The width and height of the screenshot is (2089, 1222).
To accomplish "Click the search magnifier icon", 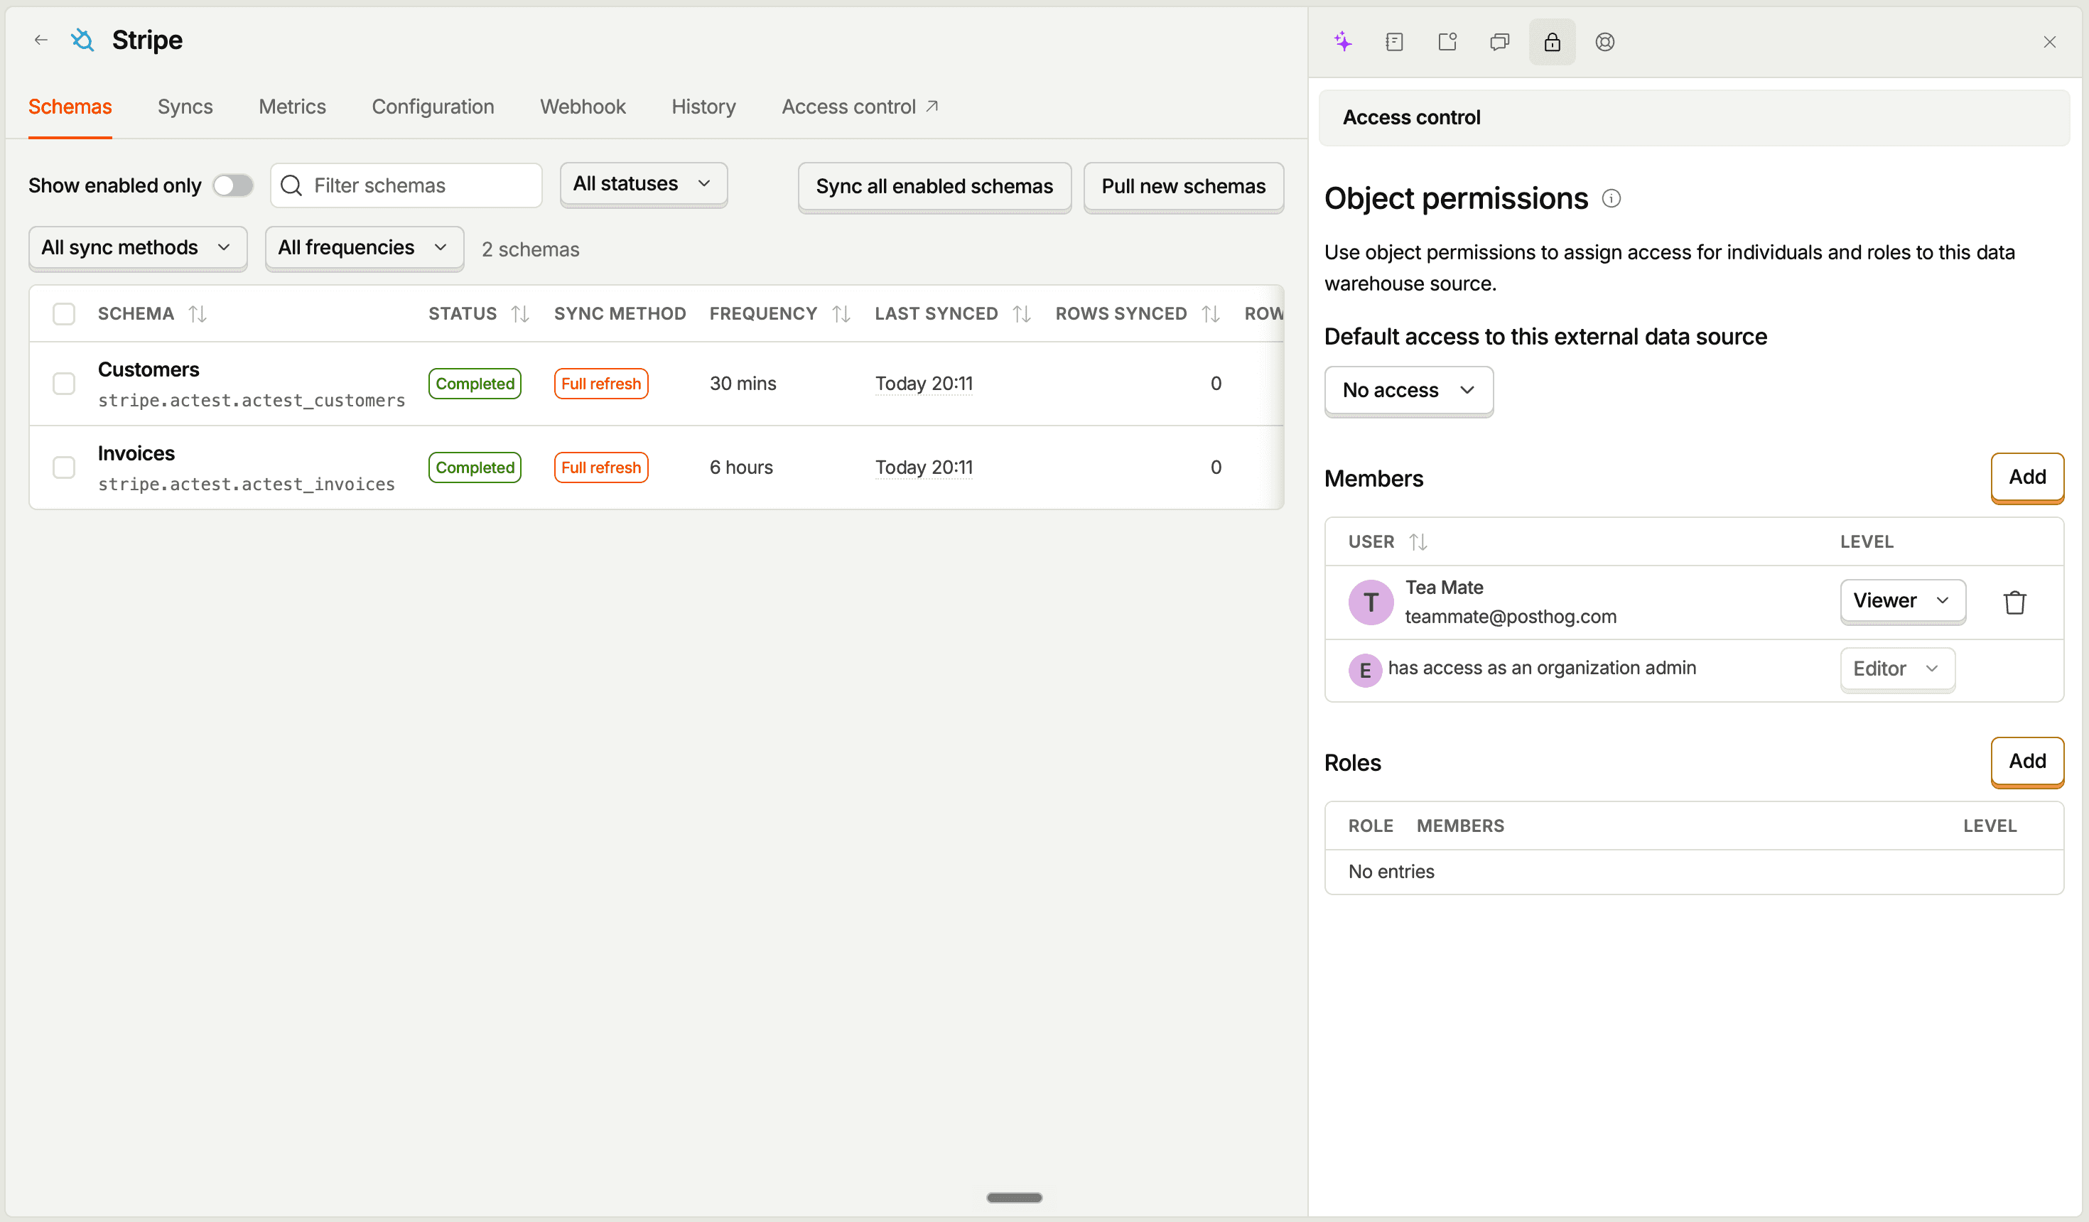I will coord(291,185).
